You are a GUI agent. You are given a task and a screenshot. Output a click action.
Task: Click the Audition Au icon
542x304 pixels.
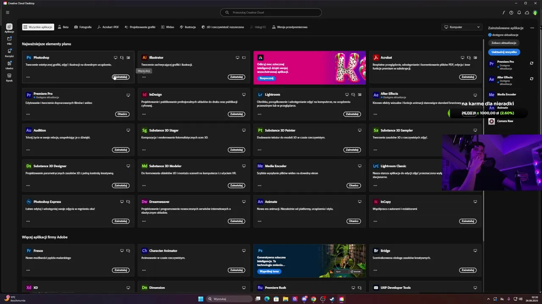pos(29,130)
